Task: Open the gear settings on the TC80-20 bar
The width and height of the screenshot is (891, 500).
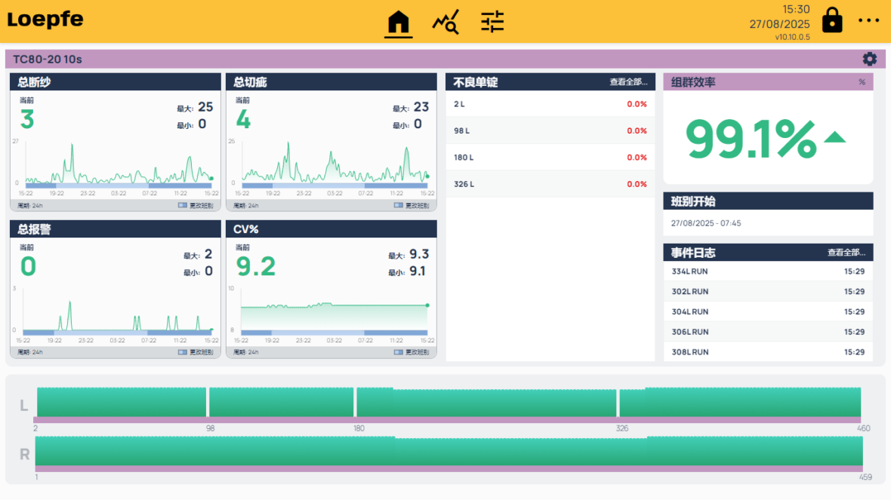Action: coord(870,58)
